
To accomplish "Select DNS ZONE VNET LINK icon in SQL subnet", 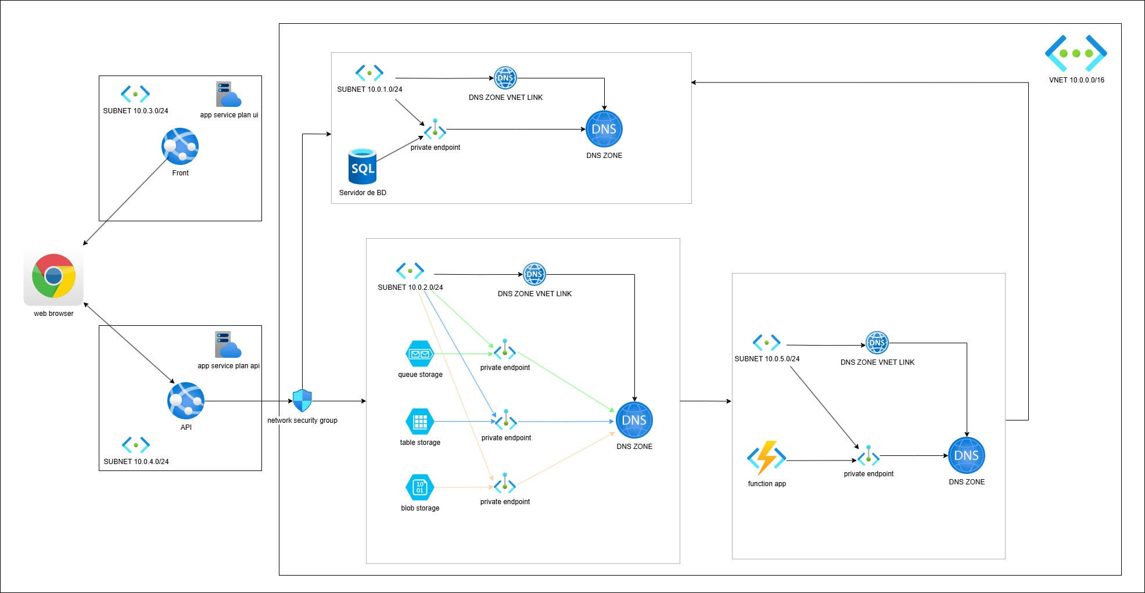I will [x=505, y=78].
